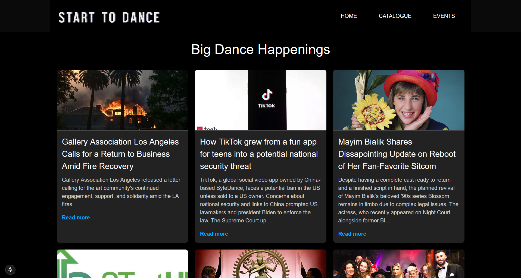Image resolution: width=521 pixels, height=278 pixels.
Task: Open the burning house article thumbnail
Action: tap(122, 100)
